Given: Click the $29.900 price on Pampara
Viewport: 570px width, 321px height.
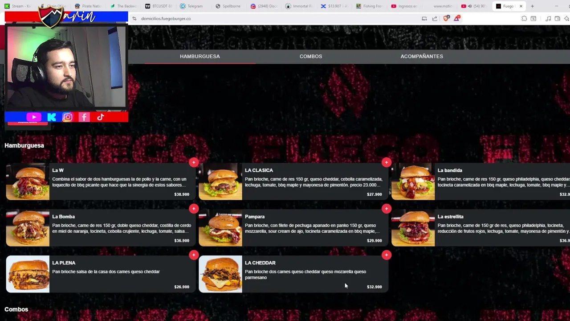Looking at the screenshot, I should tap(375, 241).
